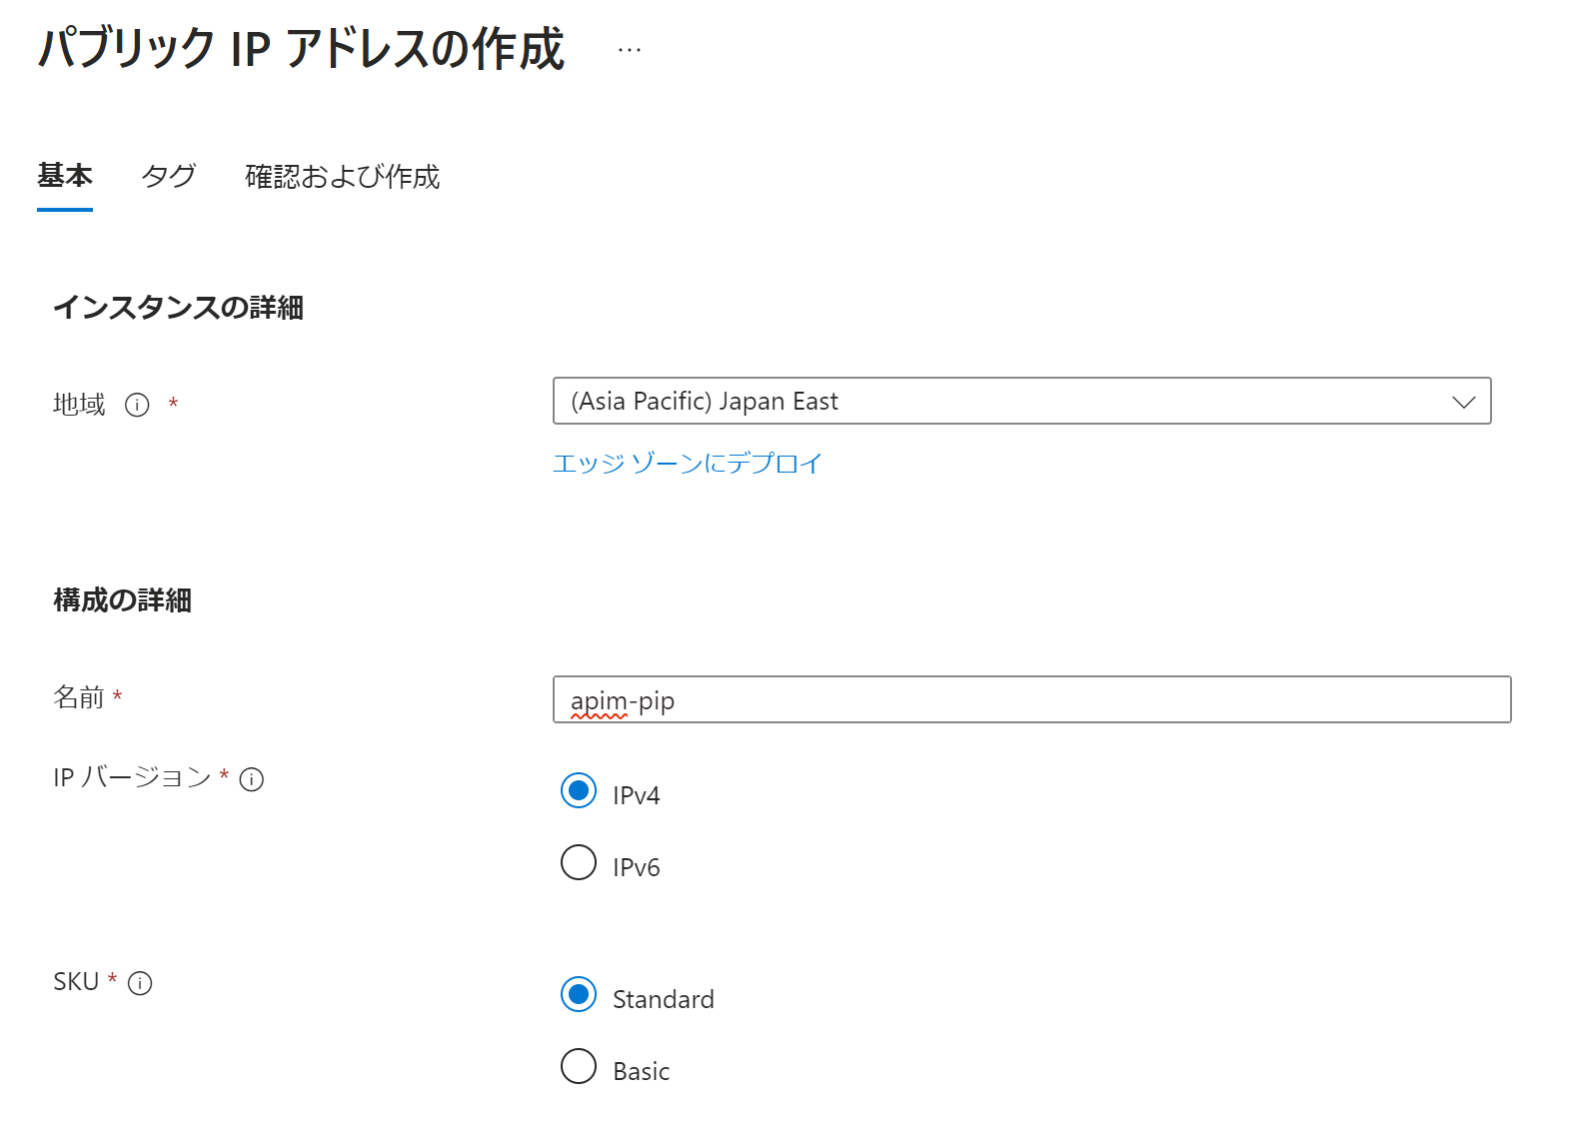Click the 構成の詳細 section heading
The image size is (1583, 1134).
coord(122,600)
